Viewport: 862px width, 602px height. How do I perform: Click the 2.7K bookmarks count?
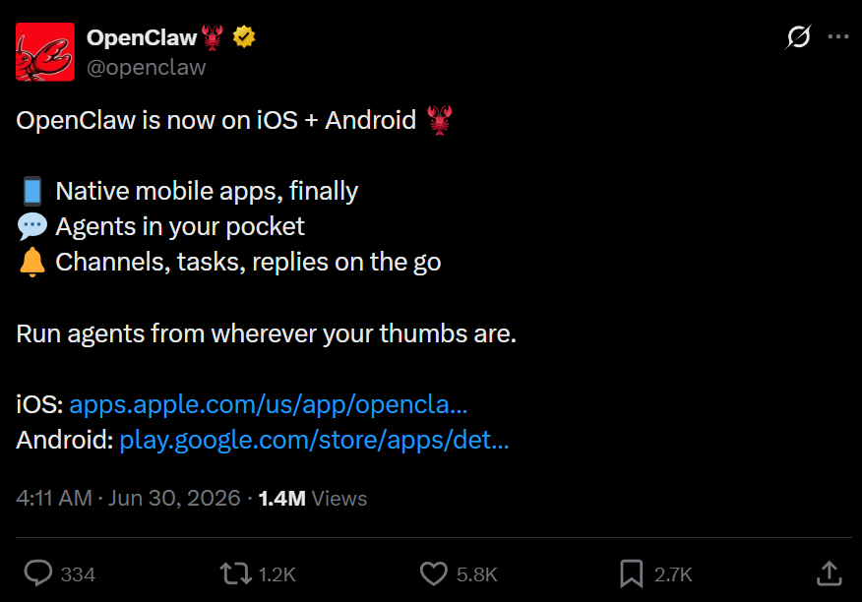click(673, 574)
